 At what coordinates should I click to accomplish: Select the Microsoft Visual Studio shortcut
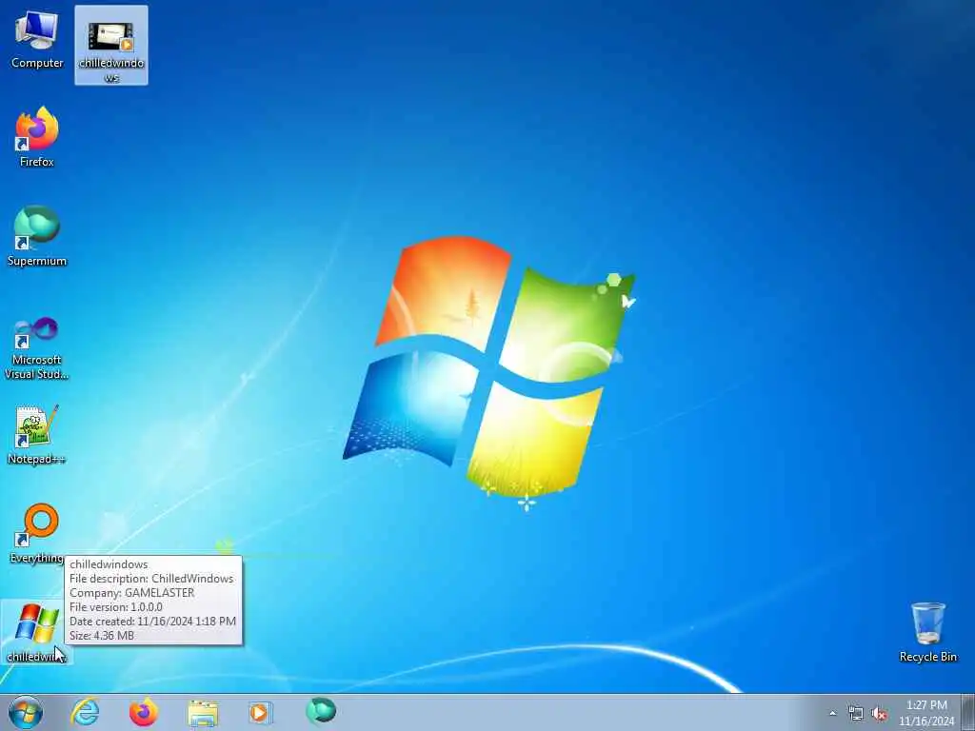tap(37, 348)
